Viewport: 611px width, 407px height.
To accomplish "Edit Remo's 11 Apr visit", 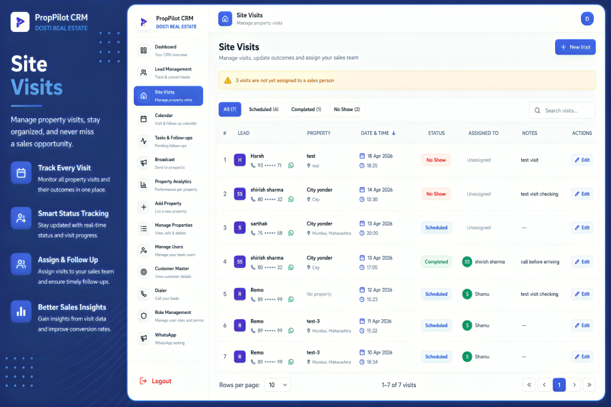I will click(582, 325).
